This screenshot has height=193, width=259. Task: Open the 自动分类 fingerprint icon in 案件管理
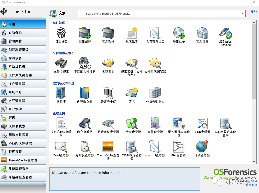(x=61, y=33)
